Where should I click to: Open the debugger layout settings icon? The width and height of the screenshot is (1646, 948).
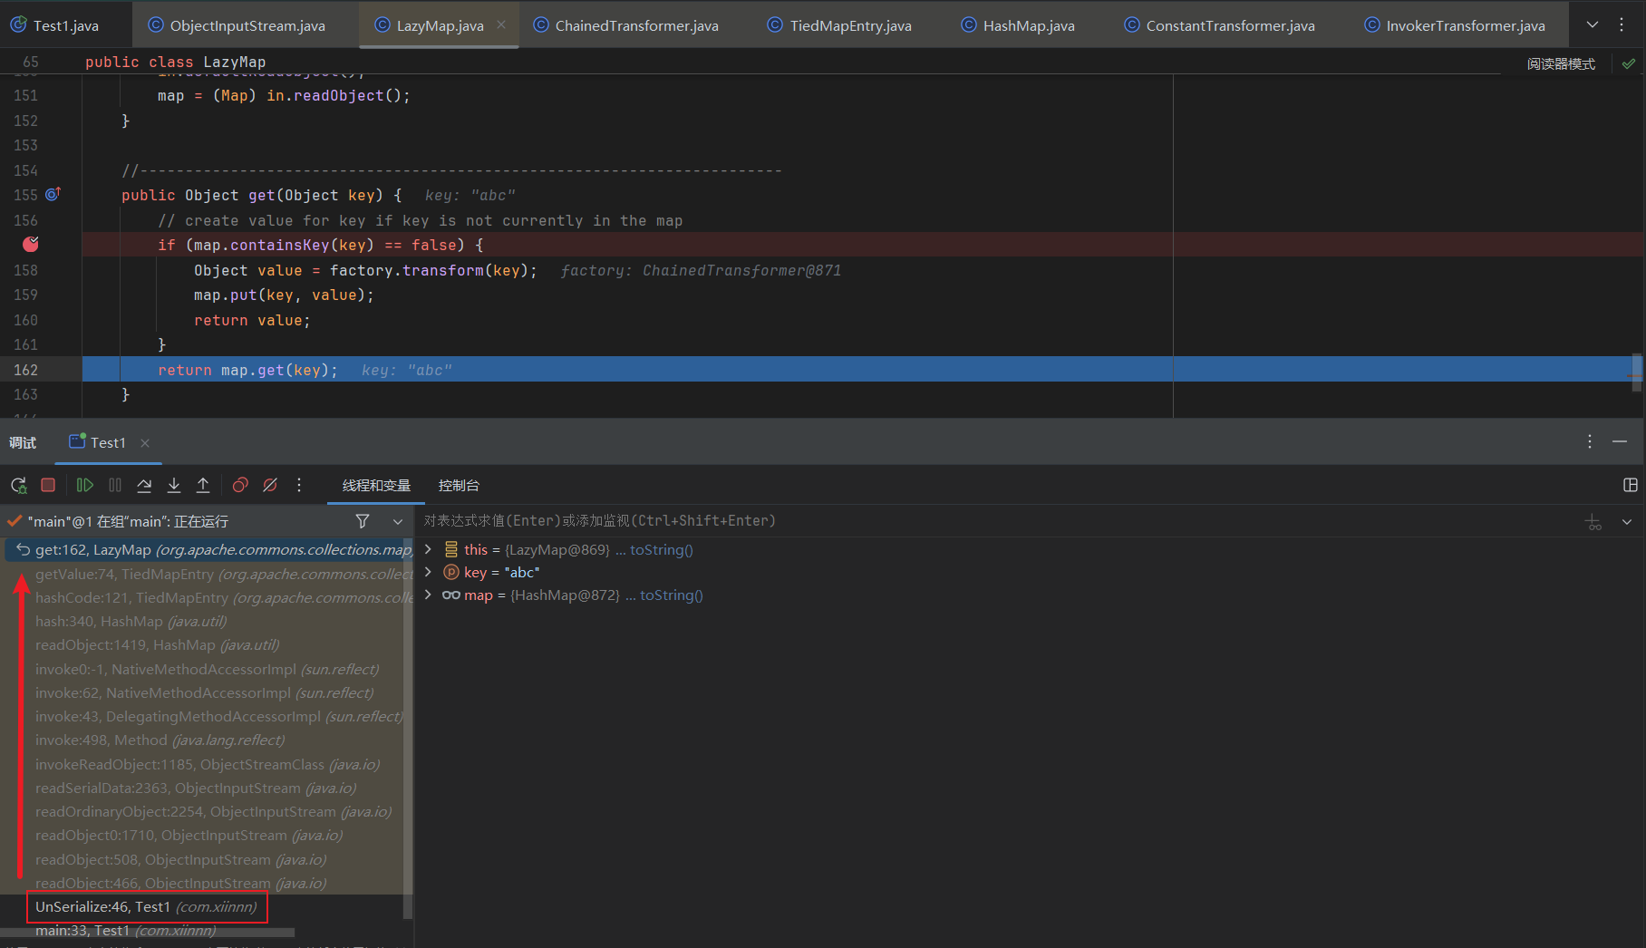coord(1630,486)
